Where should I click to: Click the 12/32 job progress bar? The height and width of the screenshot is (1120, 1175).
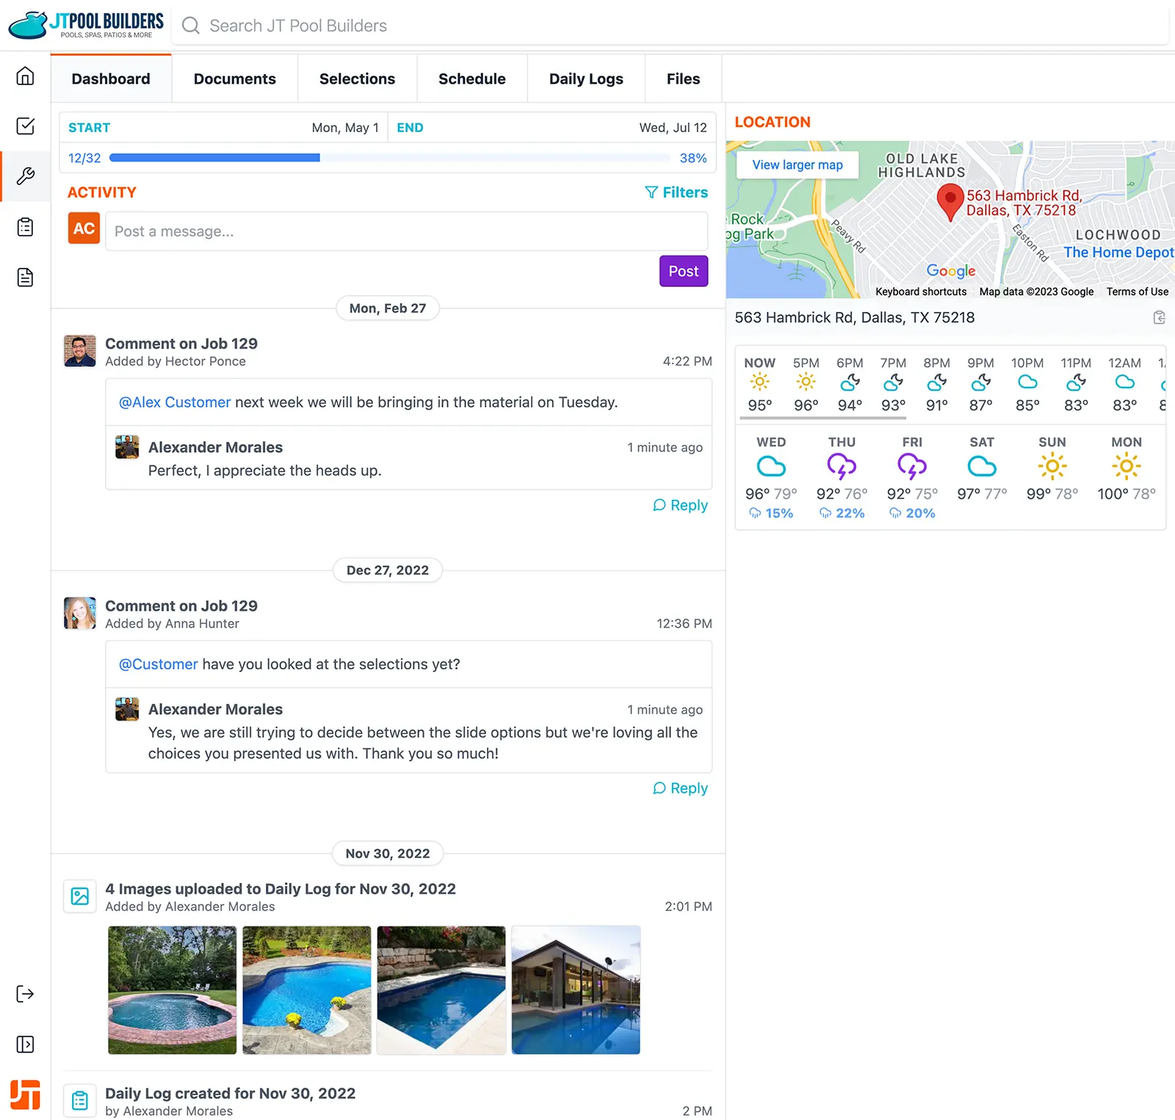pos(389,158)
